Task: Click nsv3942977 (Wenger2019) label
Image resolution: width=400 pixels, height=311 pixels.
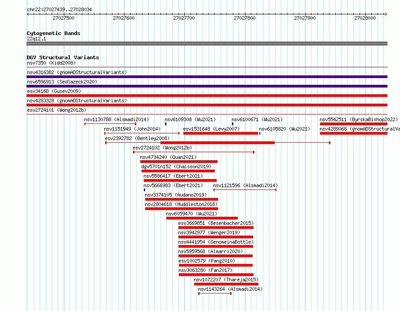Action: pos(209,232)
